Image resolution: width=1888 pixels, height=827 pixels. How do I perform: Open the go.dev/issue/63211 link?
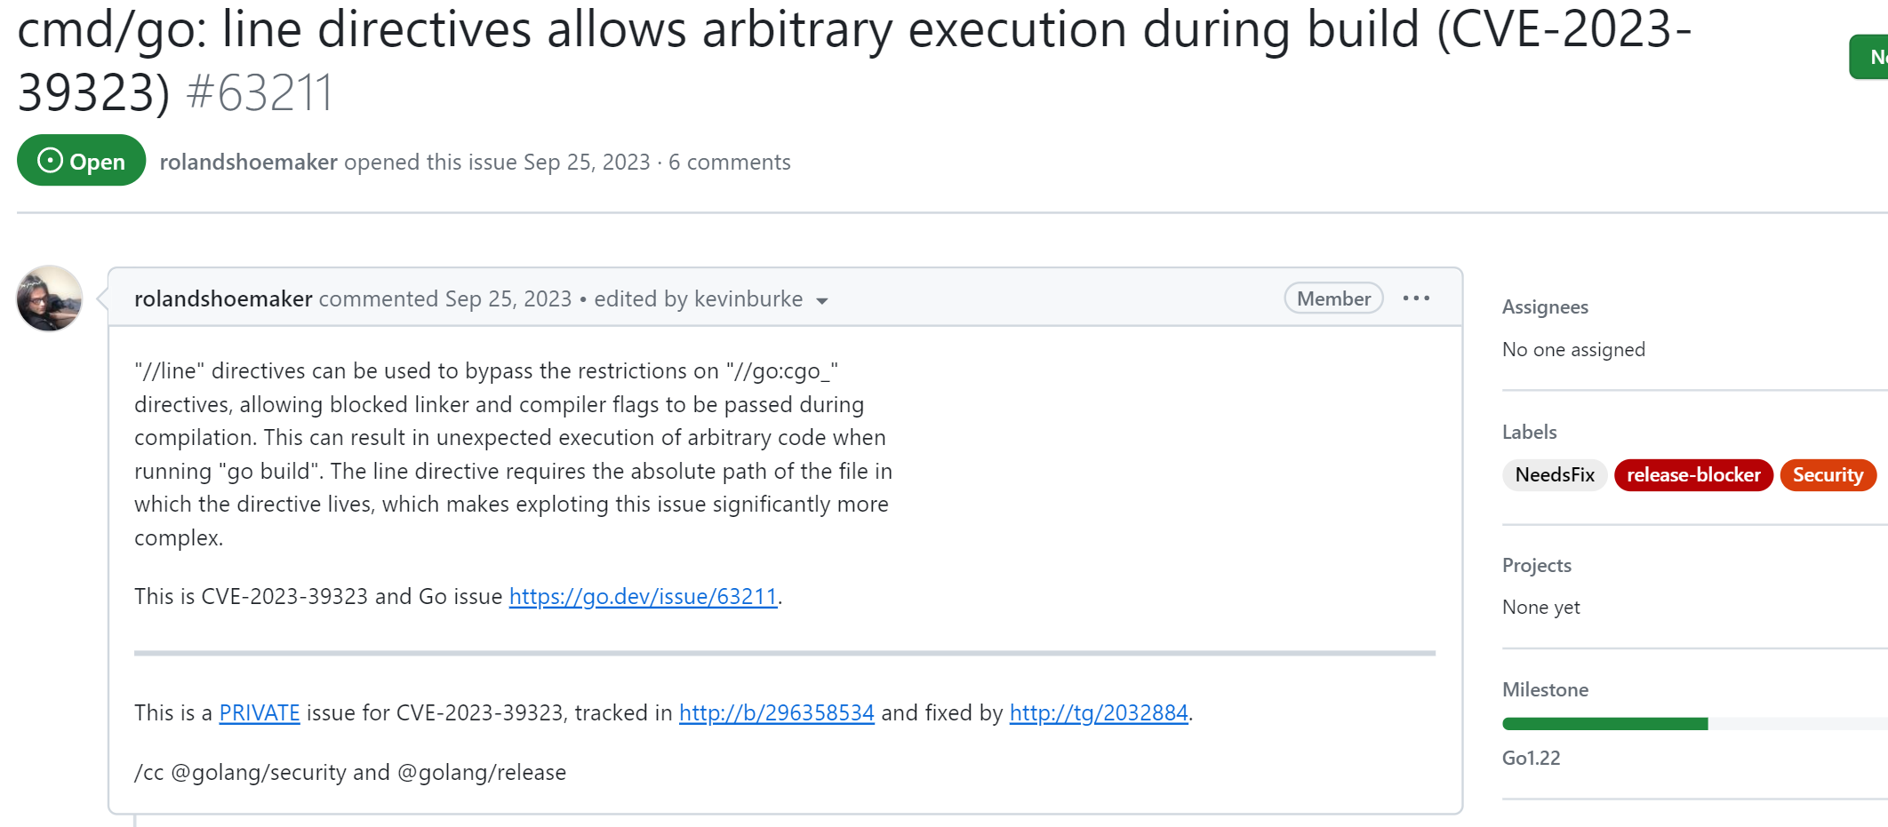click(643, 596)
